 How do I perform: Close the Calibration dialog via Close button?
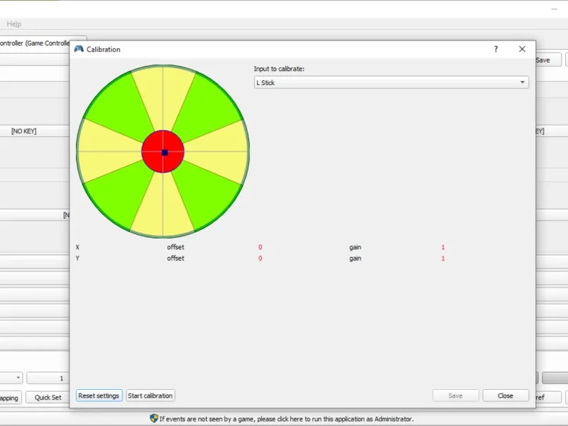click(x=506, y=395)
